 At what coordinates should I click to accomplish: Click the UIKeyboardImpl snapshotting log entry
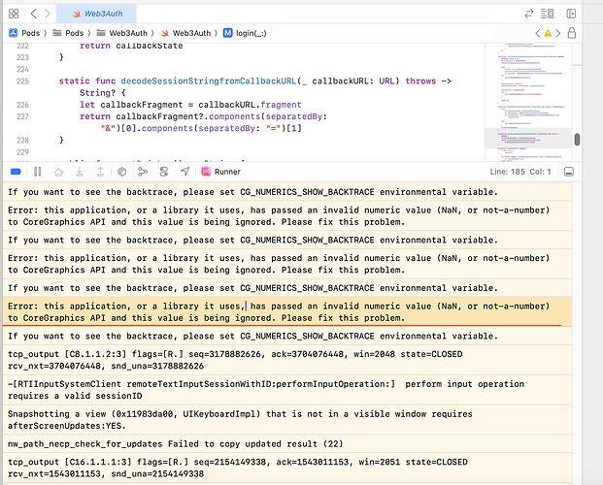click(x=287, y=420)
